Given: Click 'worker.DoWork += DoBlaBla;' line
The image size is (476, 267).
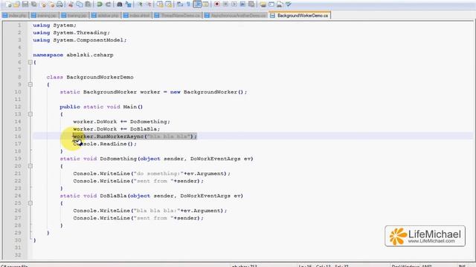Looking at the screenshot, I should [x=116, y=129].
